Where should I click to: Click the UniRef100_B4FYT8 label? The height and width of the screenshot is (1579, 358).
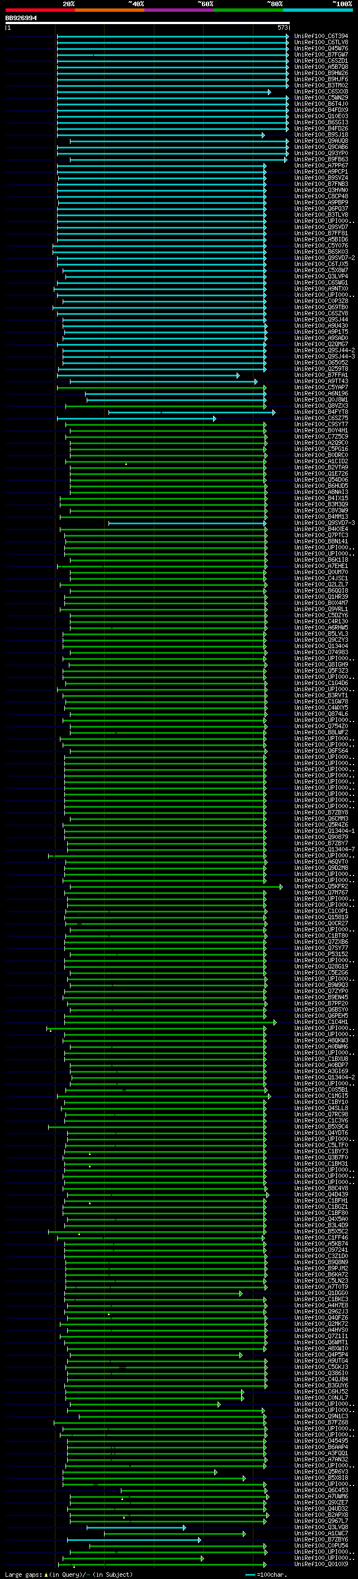tap(321, 412)
